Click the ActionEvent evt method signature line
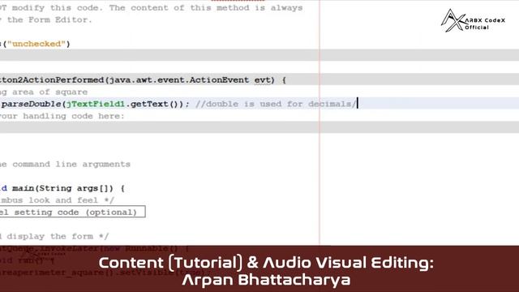519x292 pixels. [x=143, y=80]
